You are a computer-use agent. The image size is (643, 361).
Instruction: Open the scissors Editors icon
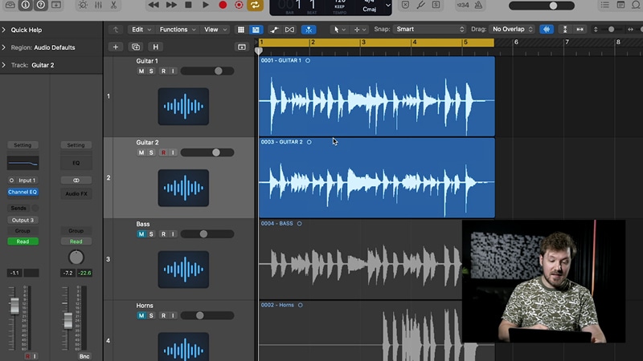point(113,5)
